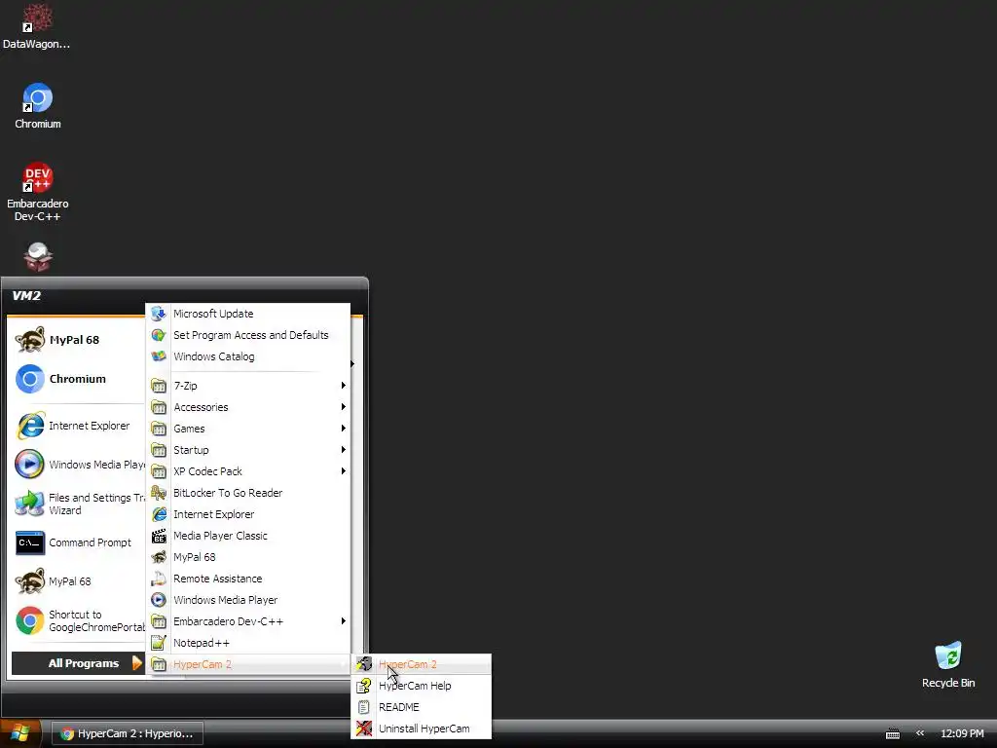The height and width of the screenshot is (748, 997).
Task: Click the HyperCam 2 camera icon in submenu
Action: tap(364, 664)
